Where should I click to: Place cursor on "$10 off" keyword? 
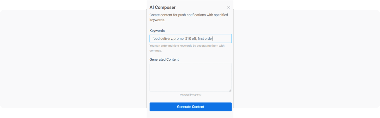point(191,38)
